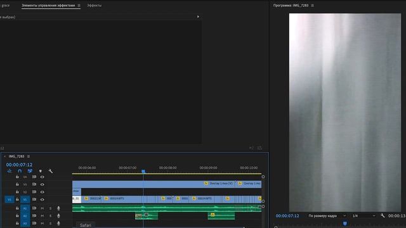The height and width of the screenshot is (228, 406).
Task: Toggle sync lock icon on track A3
Action: tap(34, 223)
